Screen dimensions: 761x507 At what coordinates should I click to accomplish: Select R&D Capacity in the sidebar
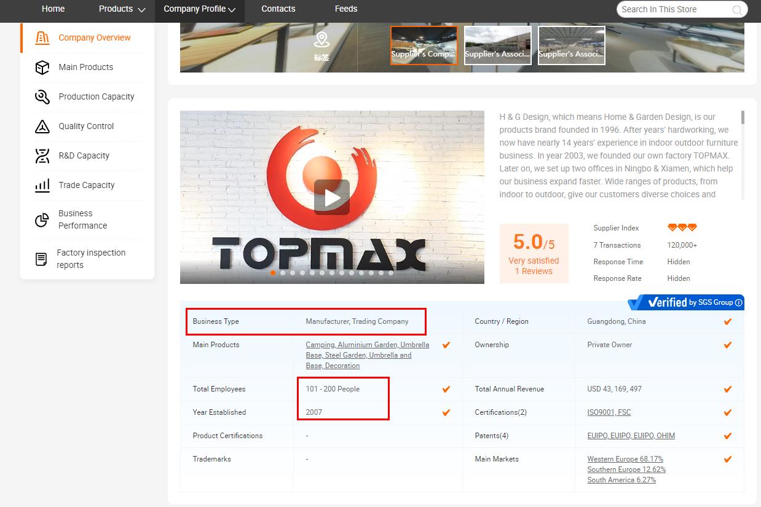(x=84, y=155)
